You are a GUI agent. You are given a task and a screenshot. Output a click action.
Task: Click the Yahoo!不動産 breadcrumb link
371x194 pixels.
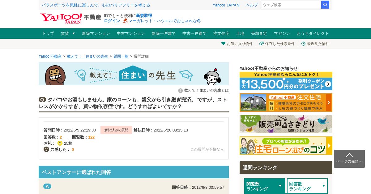tap(50, 56)
